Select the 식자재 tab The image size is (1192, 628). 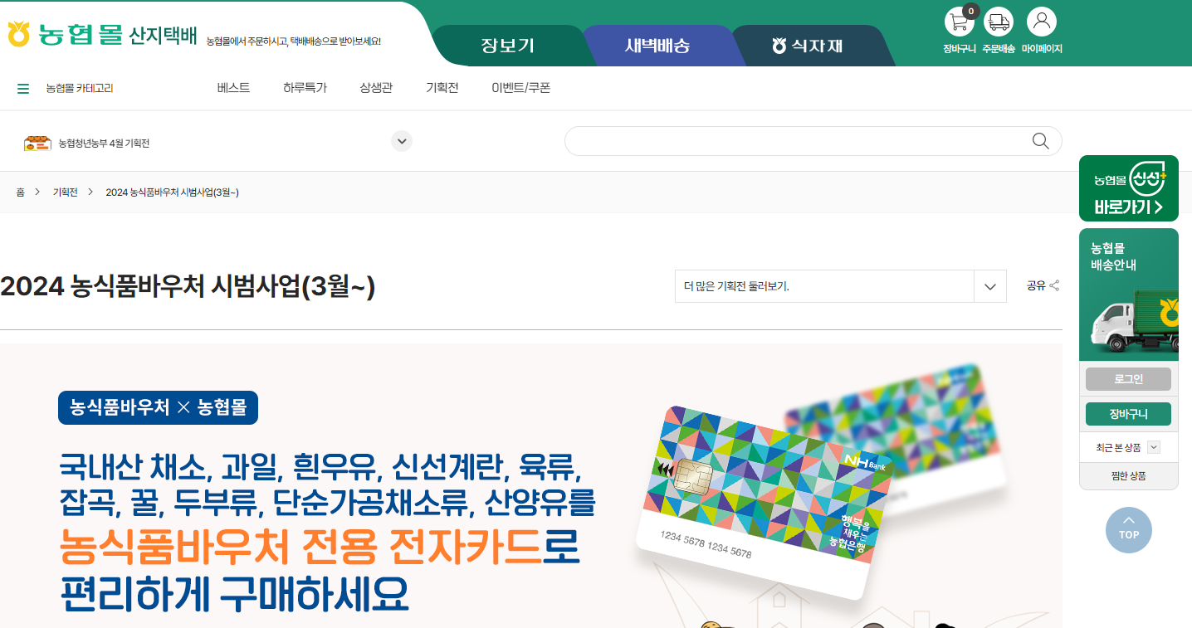tap(807, 46)
